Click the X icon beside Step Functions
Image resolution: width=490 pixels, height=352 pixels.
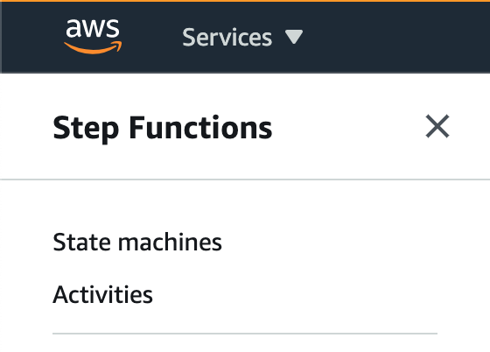(437, 126)
